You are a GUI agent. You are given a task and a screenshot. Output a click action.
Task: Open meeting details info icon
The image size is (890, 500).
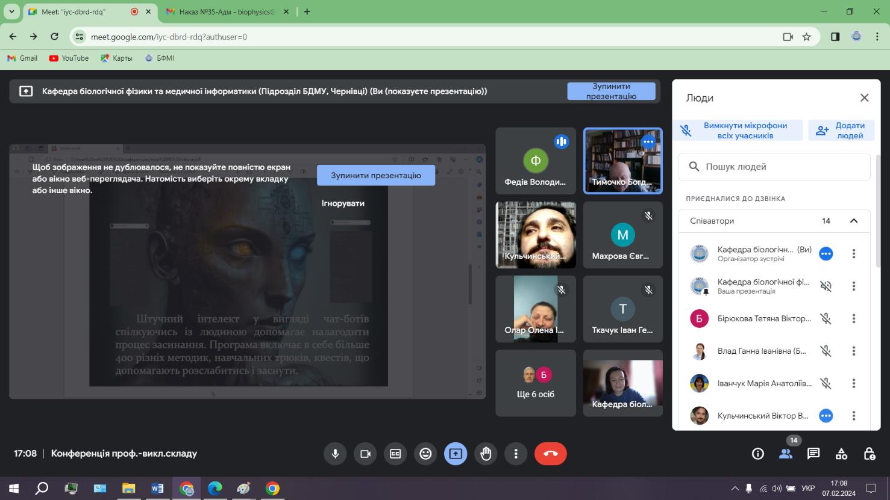tap(758, 454)
